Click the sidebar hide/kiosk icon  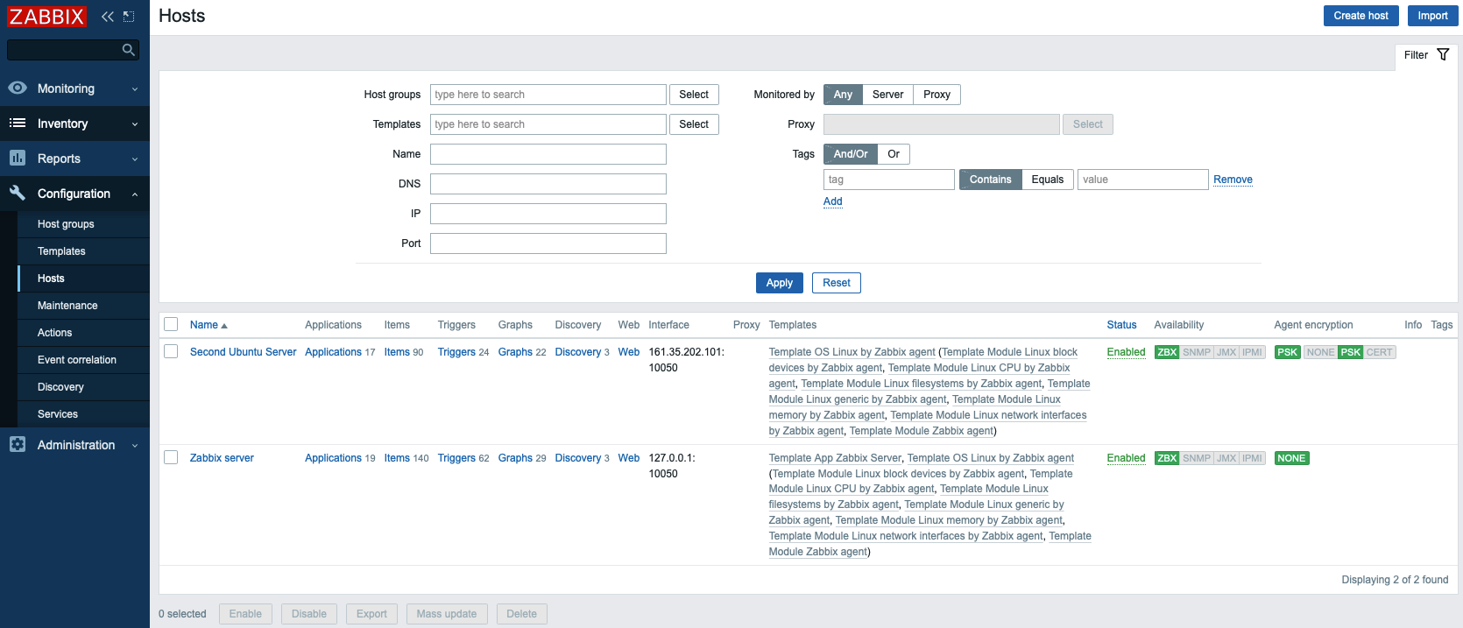pos(129,17)
